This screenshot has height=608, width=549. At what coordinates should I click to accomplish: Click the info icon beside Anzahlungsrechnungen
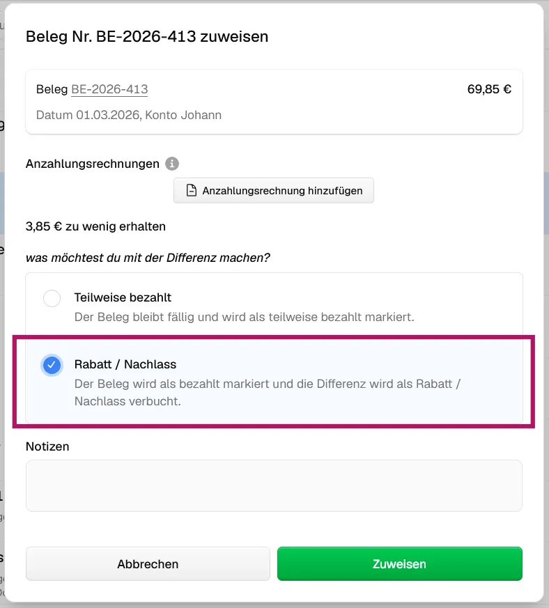pos(172,164)
